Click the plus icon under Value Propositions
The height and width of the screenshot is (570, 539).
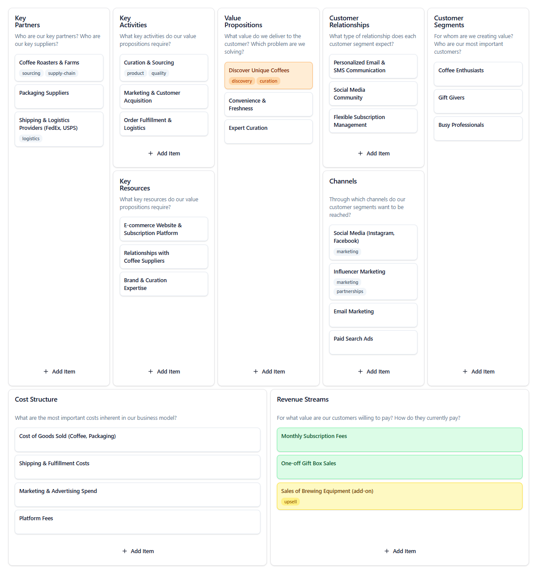(256, 371)
